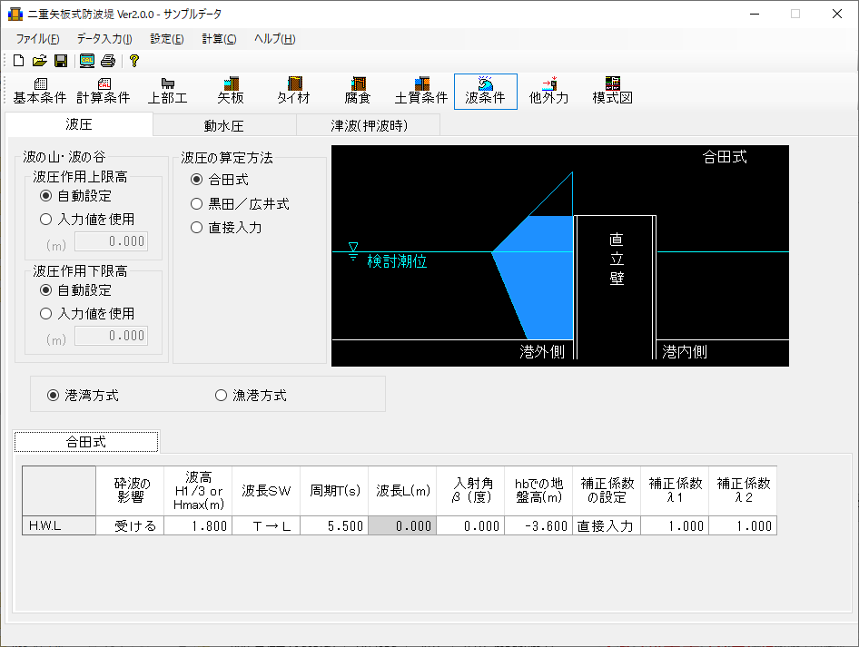
Task: Open the 補正係数の設定 cell showing 直接入力
Action: click(607, 526)
